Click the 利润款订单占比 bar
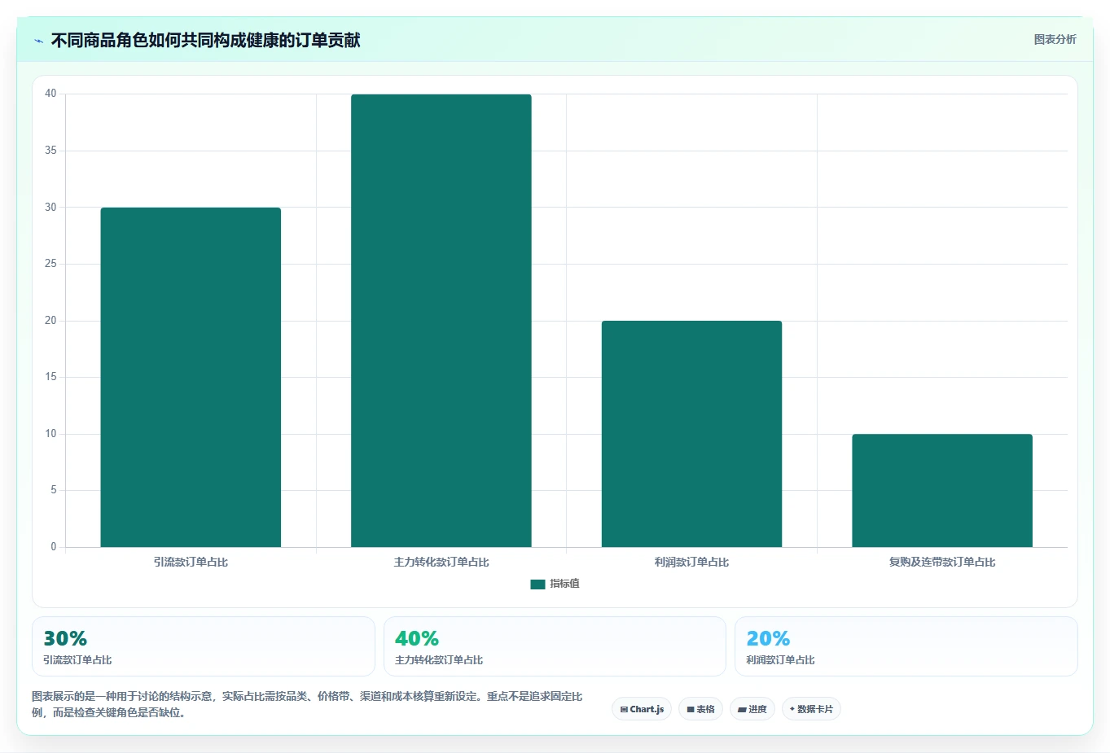This screenshot has width=1110, height=753. click(691, 434)
